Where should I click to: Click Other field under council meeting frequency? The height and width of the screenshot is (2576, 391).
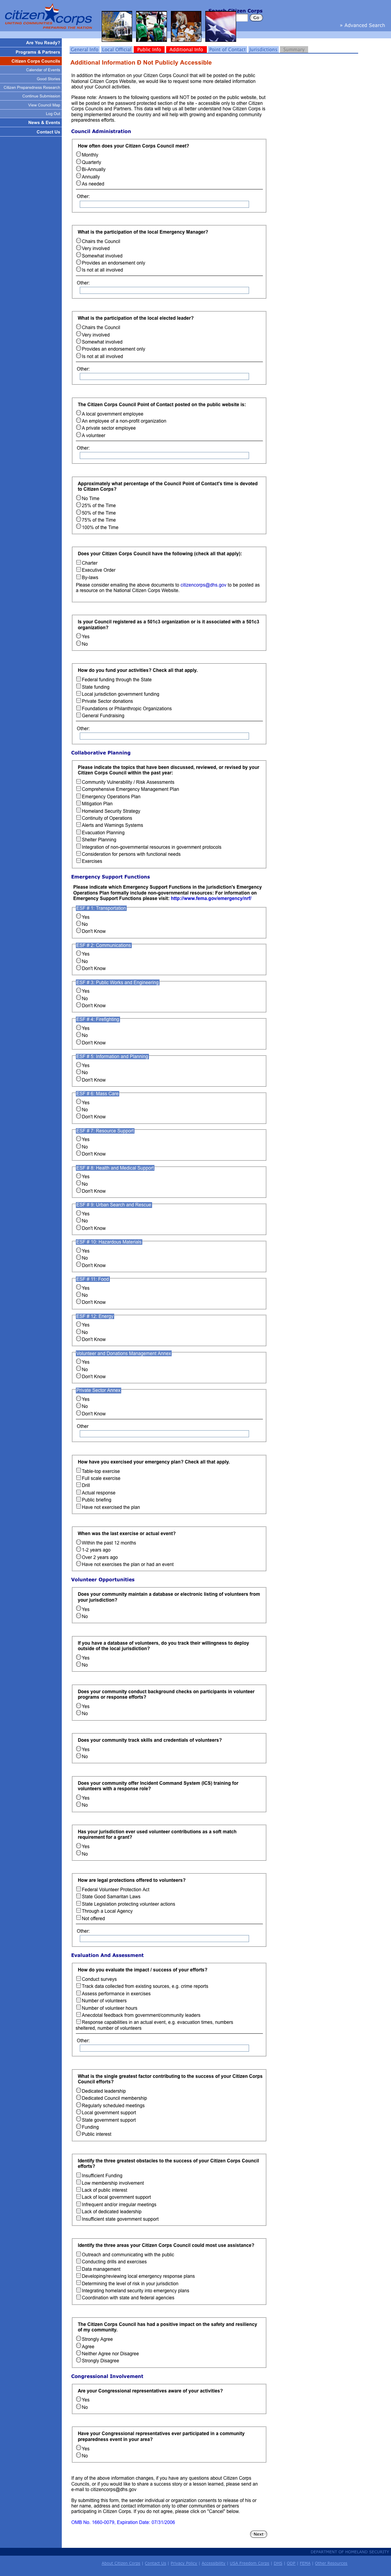(x=164, y=204)
